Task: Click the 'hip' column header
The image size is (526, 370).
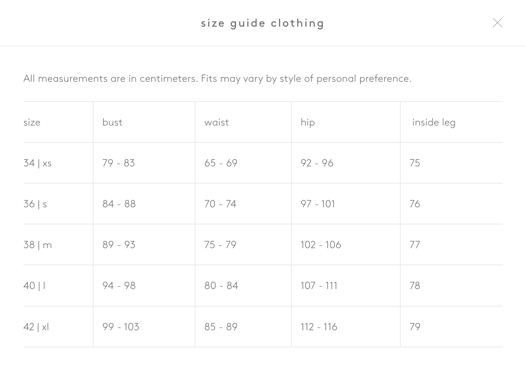Action: click(x=308, y=122)
